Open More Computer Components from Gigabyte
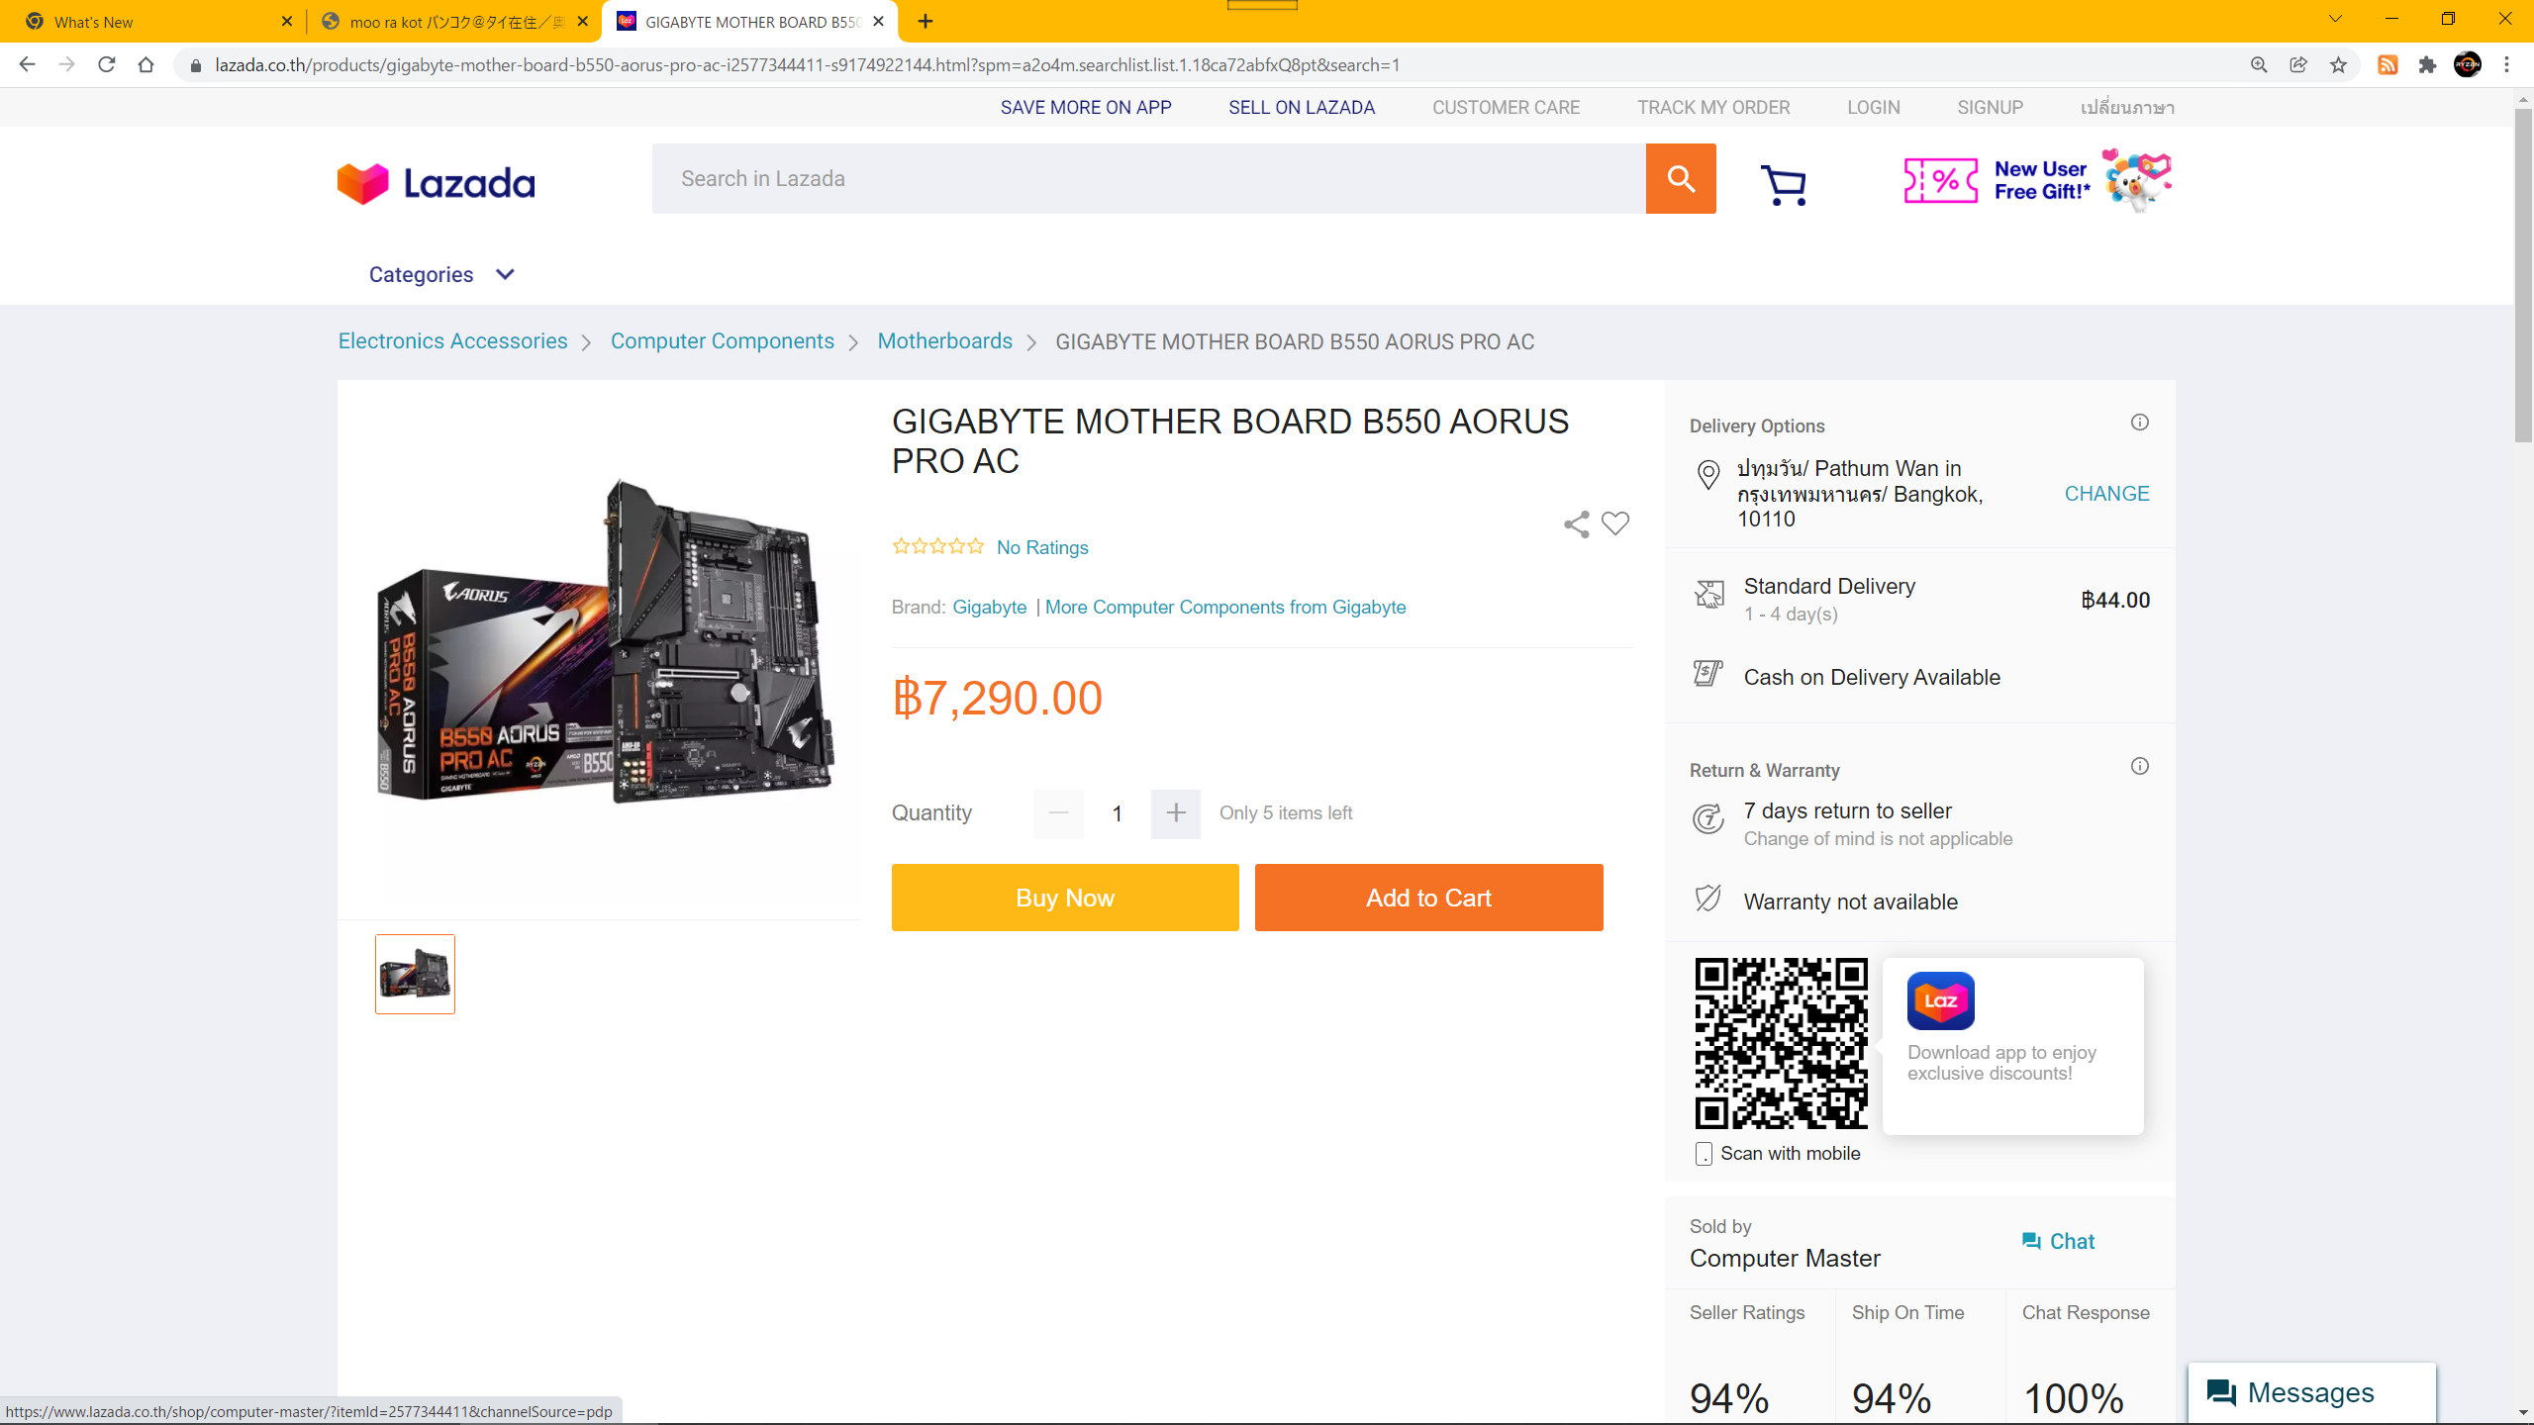This screenshot has height=1425, width=2534. point(1225,608)
